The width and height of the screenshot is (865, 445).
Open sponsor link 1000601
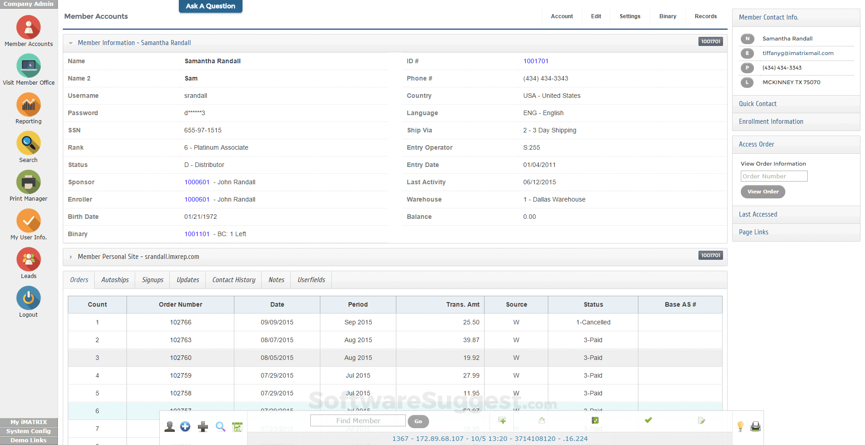(197, 182)
